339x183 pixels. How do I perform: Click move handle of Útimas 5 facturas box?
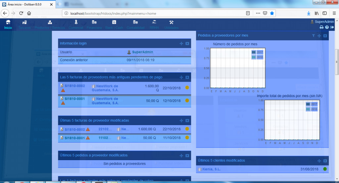point(181,121)
